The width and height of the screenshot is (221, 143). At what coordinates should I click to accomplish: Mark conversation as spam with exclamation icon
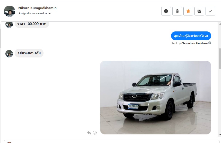point(166,11)
